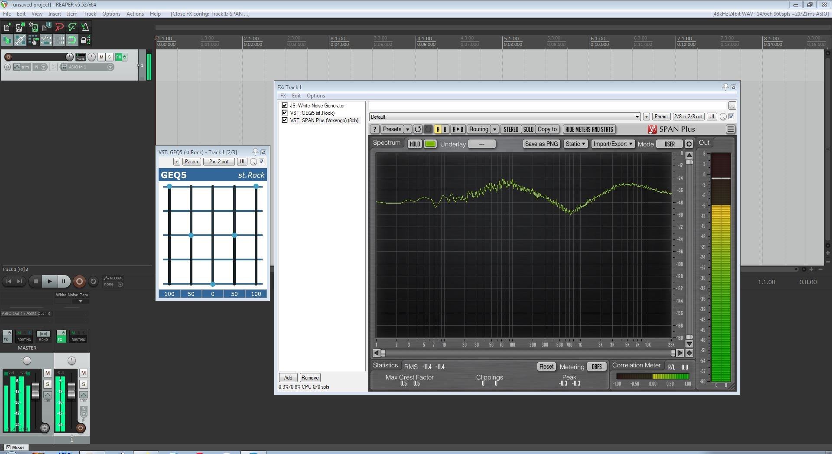Expand the Static spectrum dropdown
The width and height of the screenshot is (832, 454).
click(x=575, y=144)
